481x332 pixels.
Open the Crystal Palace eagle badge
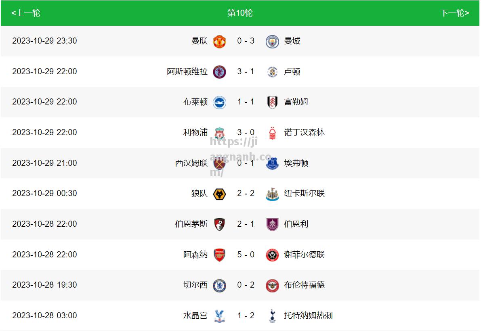coord(219,316)
